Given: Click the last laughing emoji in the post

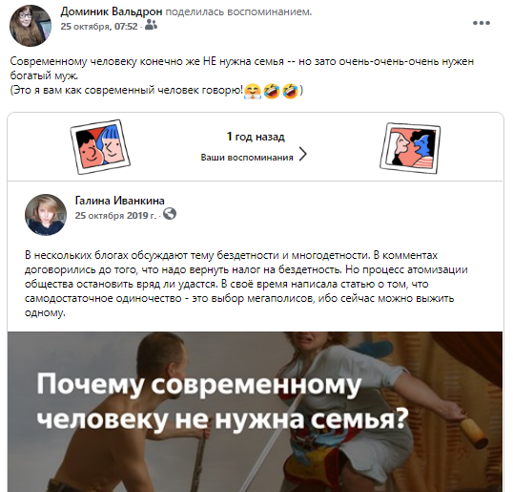Looking at the screenshot, I should coord(290,91).
